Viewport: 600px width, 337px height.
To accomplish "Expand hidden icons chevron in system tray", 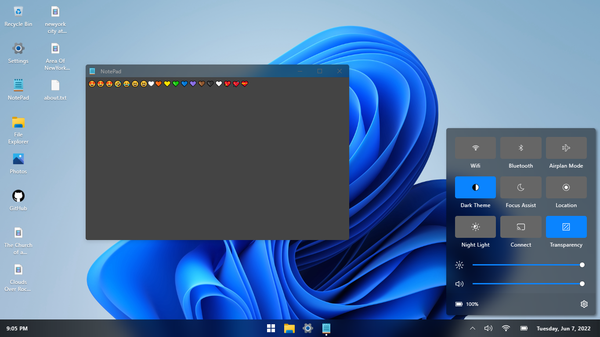I will click(473, 328).
